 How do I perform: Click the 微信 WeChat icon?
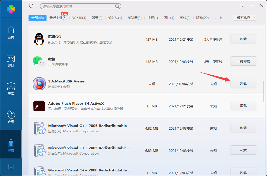(x=39, y=62)
